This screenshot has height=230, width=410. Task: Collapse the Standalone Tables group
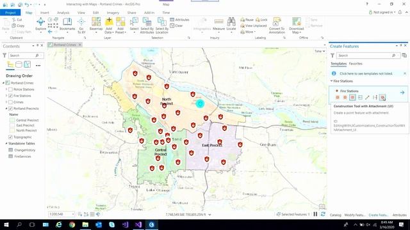pos(6,143)
